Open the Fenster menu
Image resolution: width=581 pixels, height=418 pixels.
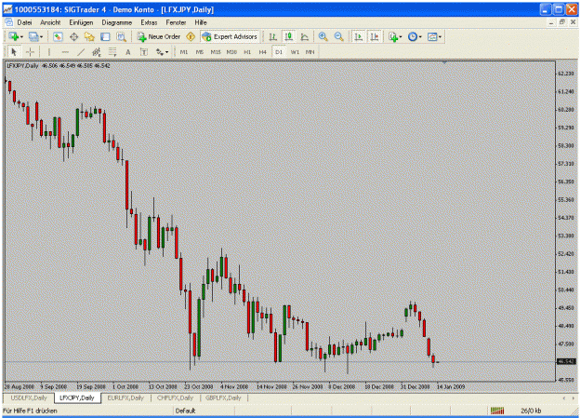tap(176, 22)
